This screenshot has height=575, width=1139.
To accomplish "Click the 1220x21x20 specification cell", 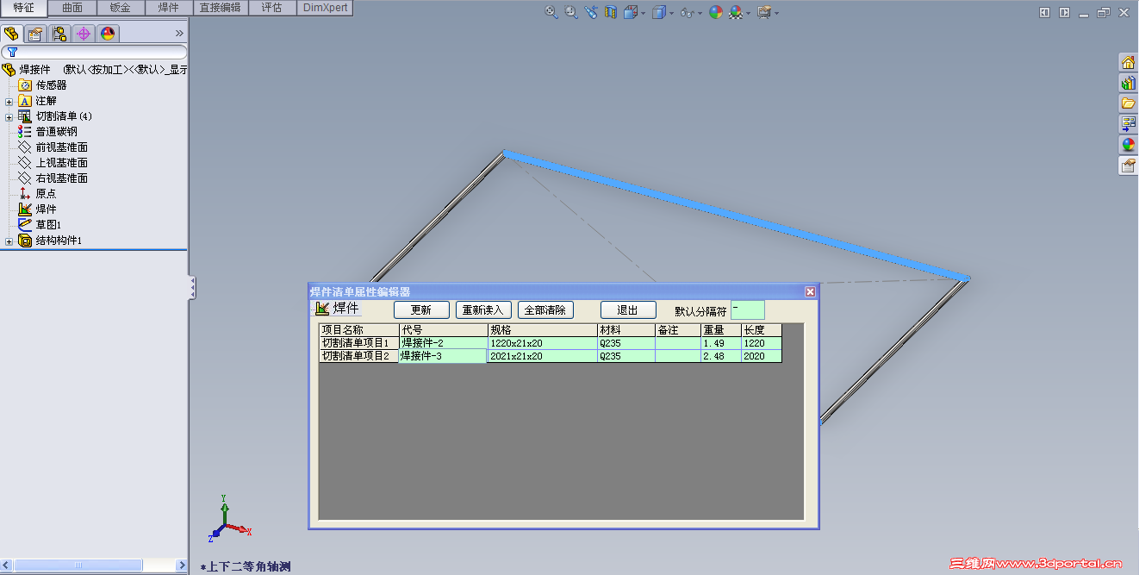I will click(543, 343).
